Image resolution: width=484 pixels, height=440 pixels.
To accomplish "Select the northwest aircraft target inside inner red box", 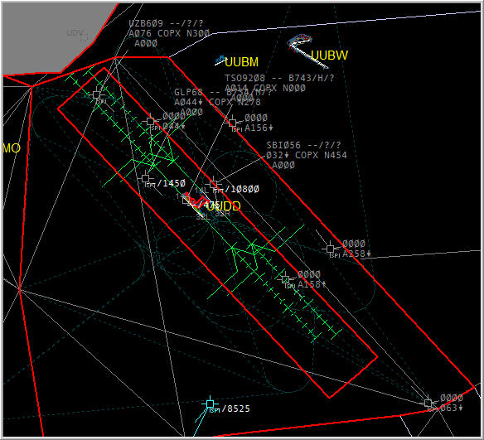I will click(97, 94).
